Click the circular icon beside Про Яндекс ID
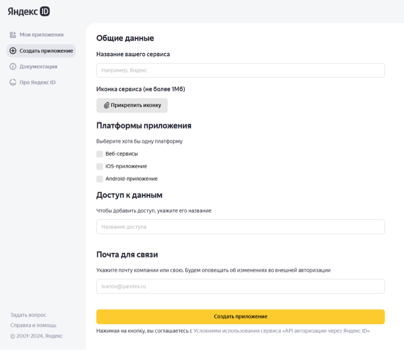The image size is (404, 350). tap(13, 82)
